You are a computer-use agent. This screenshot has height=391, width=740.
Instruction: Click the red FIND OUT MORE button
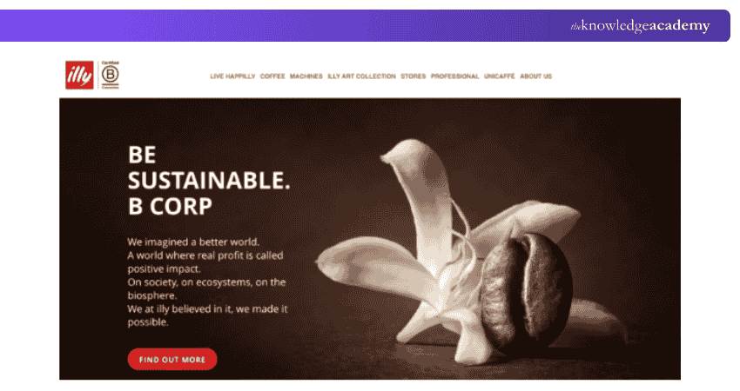pos(172,360)
